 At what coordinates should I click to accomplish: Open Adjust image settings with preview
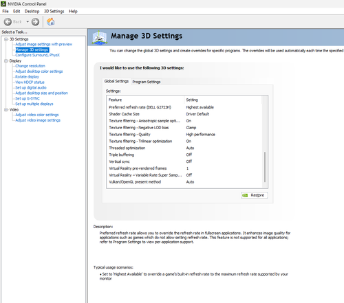pyautogui.click(x=43, y=44)
